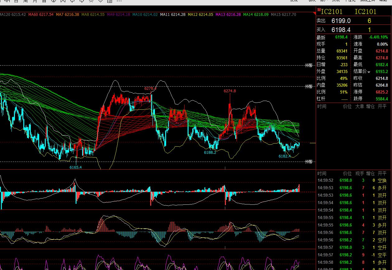Select the MA9 6214.18 indicator label
The width and height of the screenshot is (392, 270).
pos(119,15)
